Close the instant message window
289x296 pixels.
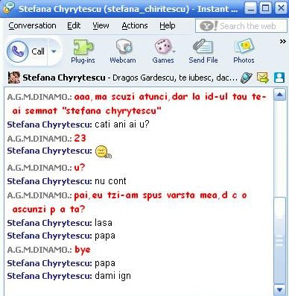tap(281, 8)
